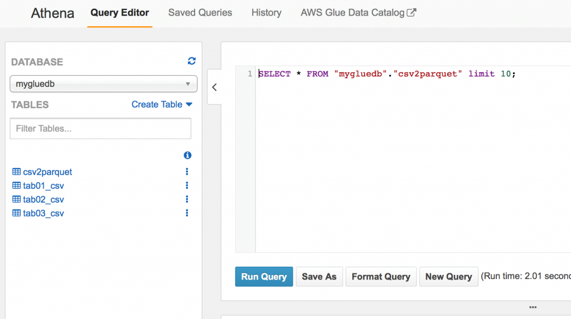Screen dimensions: 571x319
Task: Open options menu for tab03_csv table
Action: point(187,213)
